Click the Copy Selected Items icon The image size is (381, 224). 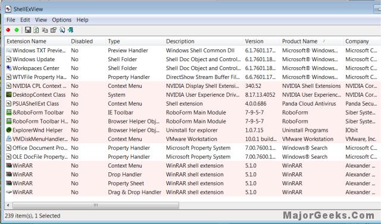[x=45, y=30]
